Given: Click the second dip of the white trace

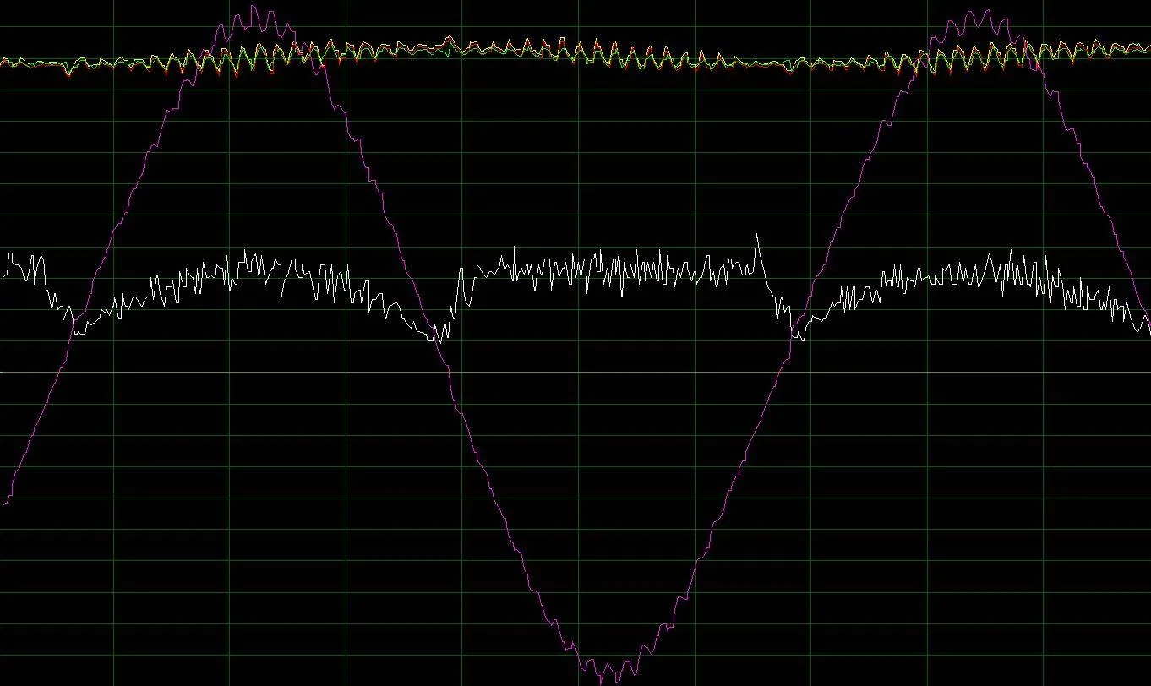Looking at the screenshot, I should coord(437,338).
